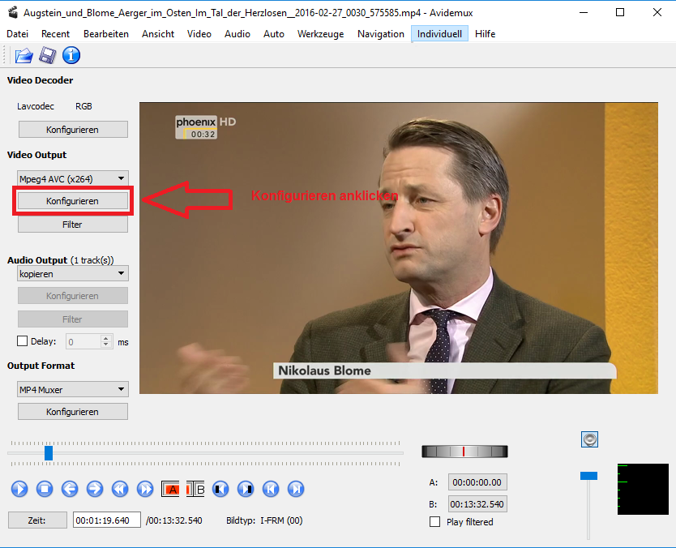Open the file information icon in the toolbar
This screenshot has width=676, height=548.
click(x=71, y=55)
